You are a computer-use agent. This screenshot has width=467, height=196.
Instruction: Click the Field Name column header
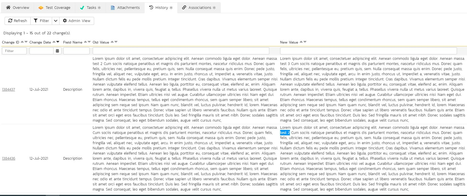[73, 42]
